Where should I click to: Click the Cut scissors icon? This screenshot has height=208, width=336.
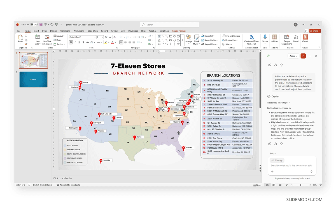click(26, 36)
